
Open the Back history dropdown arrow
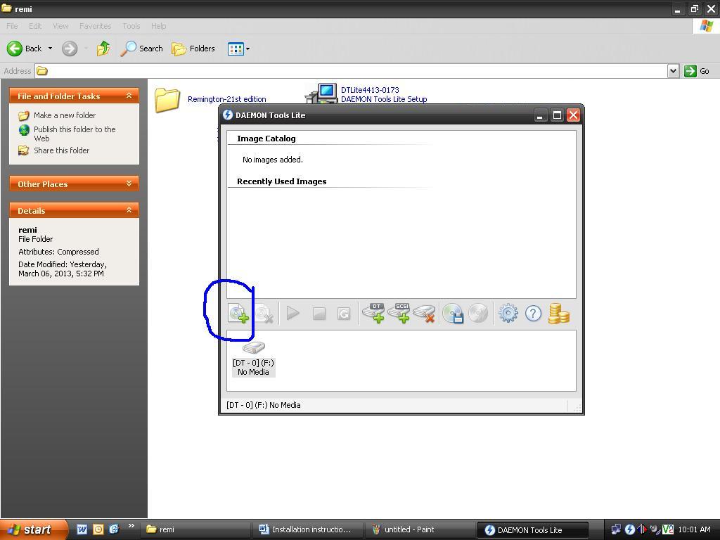coord(50,49)
